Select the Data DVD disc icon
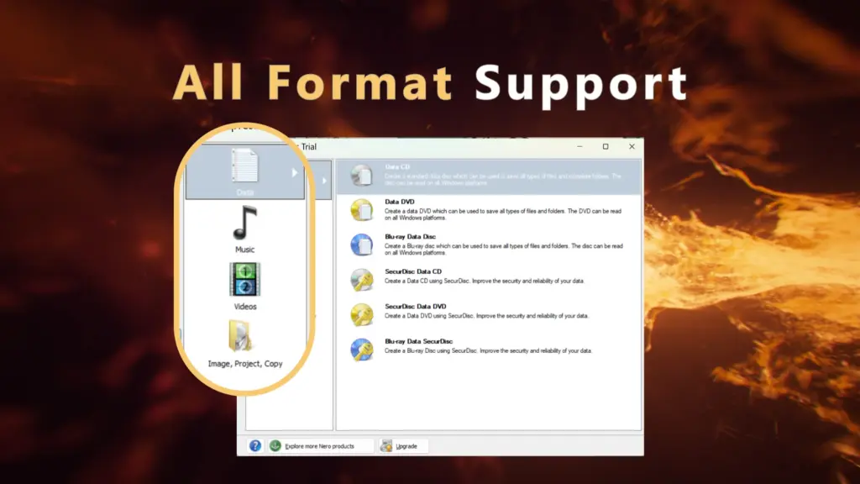This screenshot has height=484, width=860. 362,209
